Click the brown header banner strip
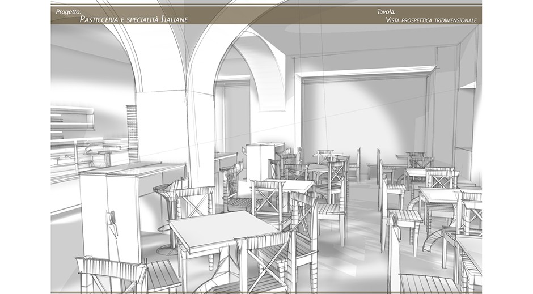This screenshot has height=294, width=533. 266,15
